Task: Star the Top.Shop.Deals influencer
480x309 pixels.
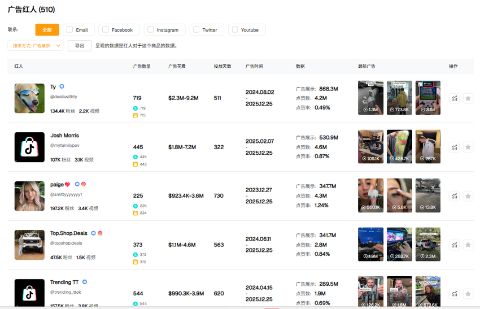Action: 468,245
